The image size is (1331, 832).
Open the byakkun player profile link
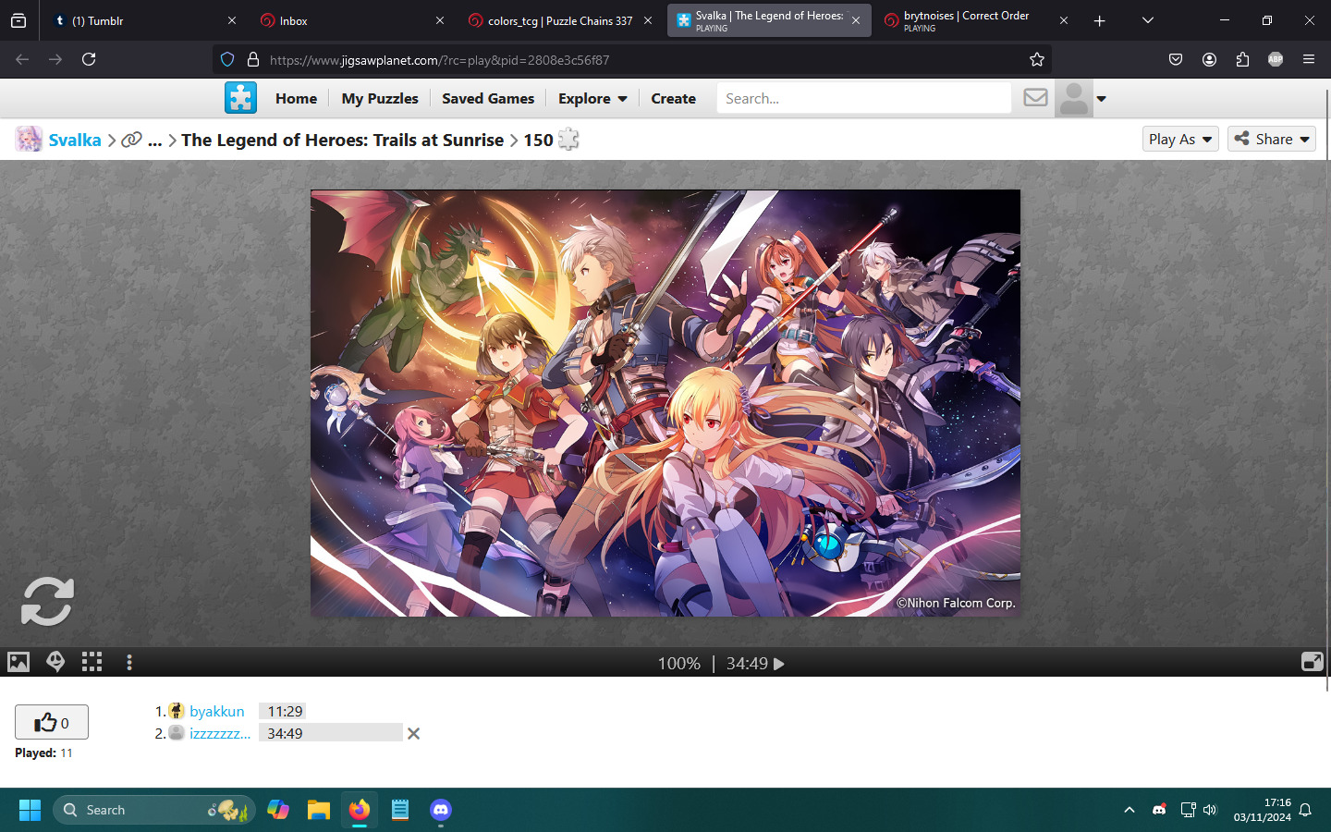pos(217,711)
